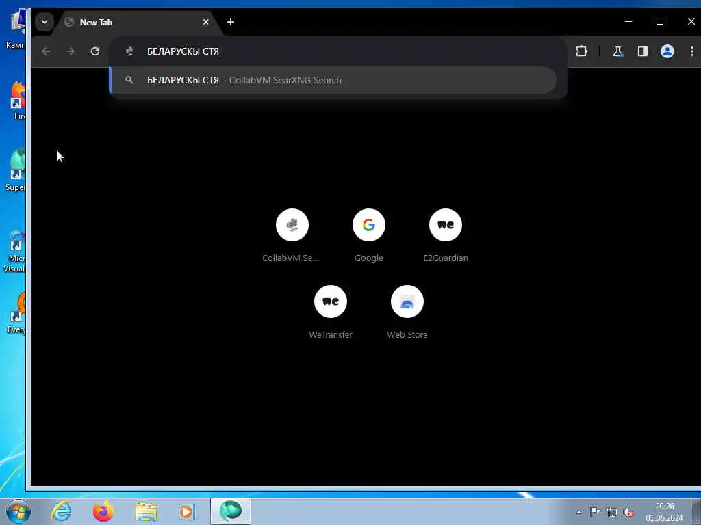The width and height of the screenshot is (701, 525).
Task: Launch Internet Explorer from taskbar
Action: 61,511
